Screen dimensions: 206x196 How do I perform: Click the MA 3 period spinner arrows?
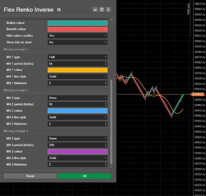(x=106, y=145)
